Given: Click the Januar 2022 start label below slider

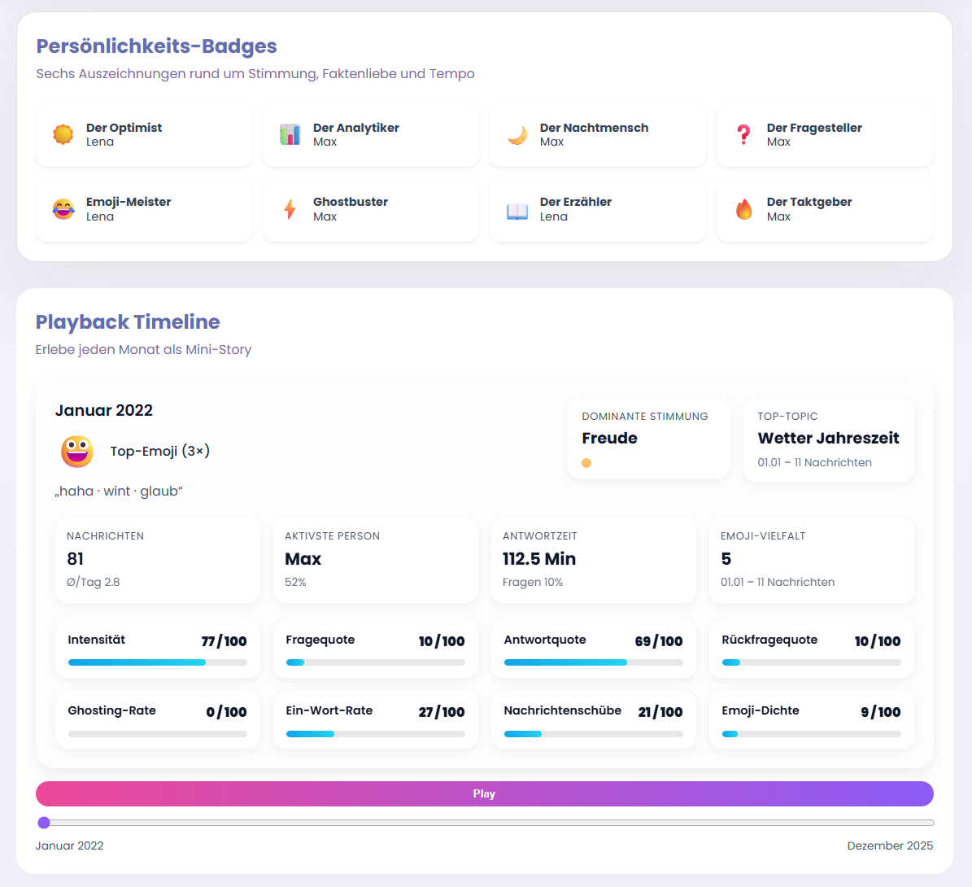Looking at the screenshot, I should point(69,845).
